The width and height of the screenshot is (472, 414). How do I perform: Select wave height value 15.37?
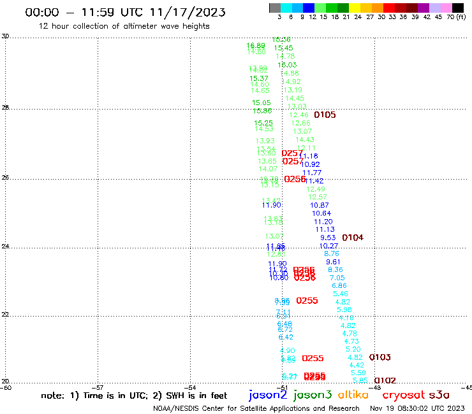259,78
